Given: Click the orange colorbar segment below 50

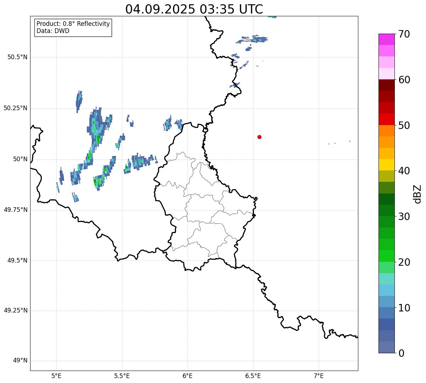Looking at the screenshot, I should [386, 131].
